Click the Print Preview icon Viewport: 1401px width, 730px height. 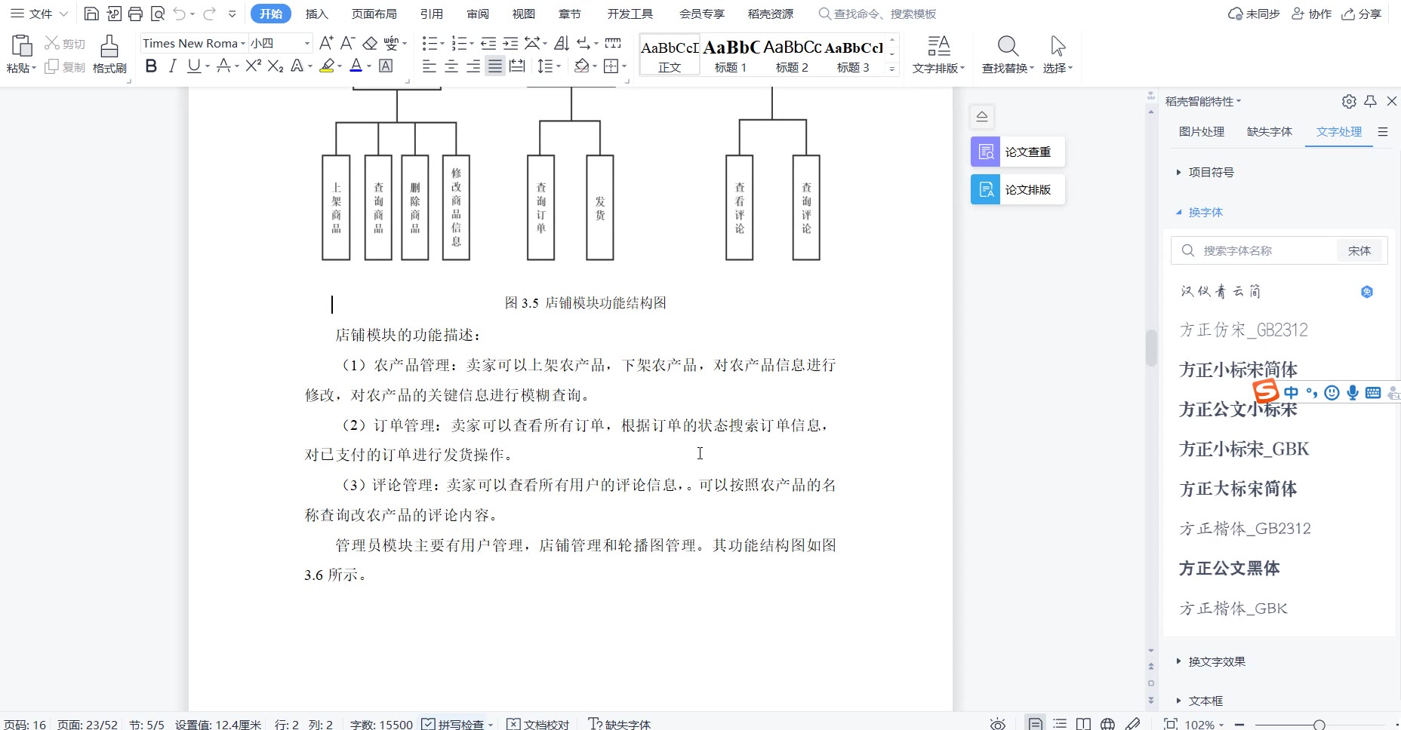pyautogui.click(x=157, y=14)
